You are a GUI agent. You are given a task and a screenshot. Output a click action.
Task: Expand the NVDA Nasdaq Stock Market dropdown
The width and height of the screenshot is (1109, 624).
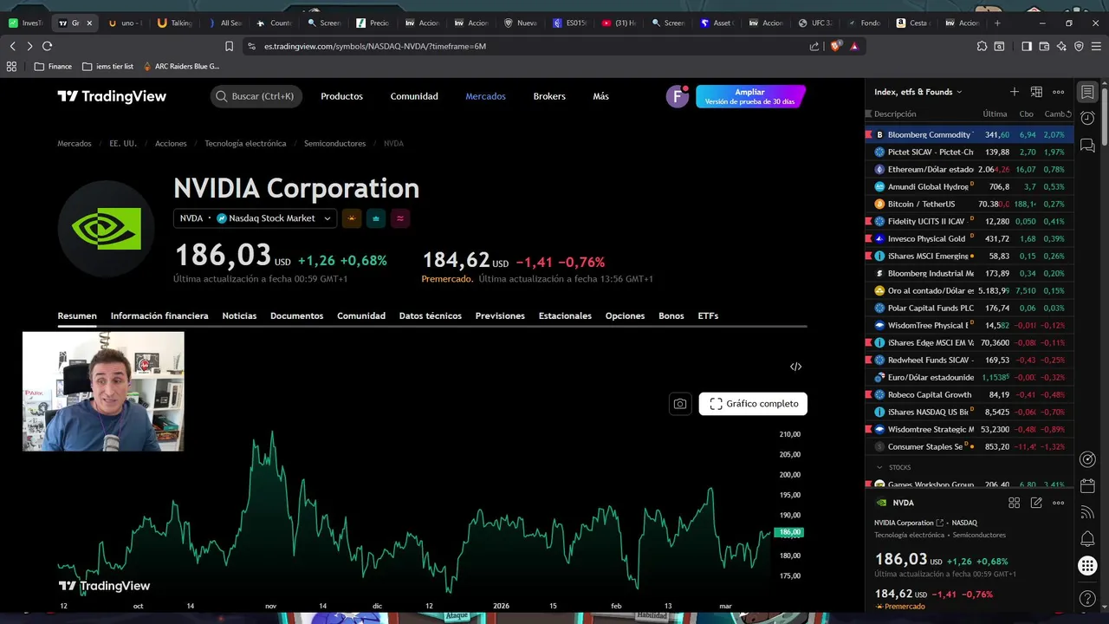pyautogui.click(x=255, y=218)
